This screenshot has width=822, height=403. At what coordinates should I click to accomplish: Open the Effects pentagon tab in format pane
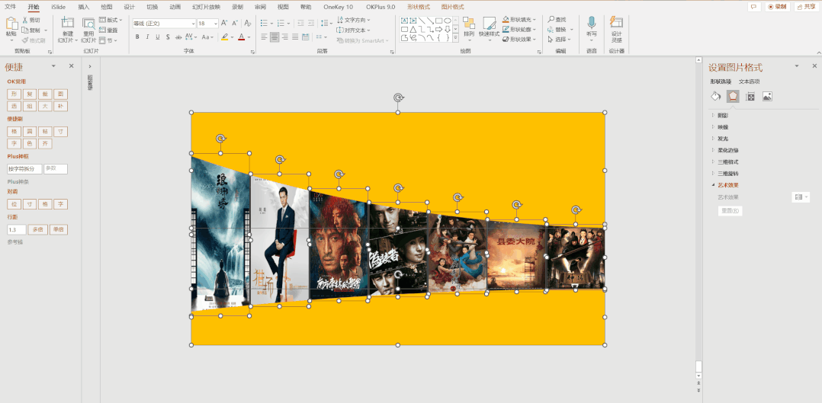pos(733,97)
